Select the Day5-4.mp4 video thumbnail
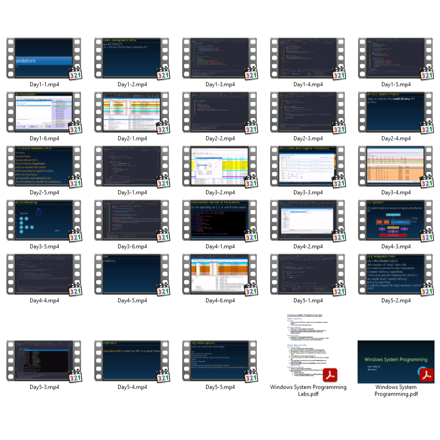This screenshot has height=440, width=440. [132, 361]
